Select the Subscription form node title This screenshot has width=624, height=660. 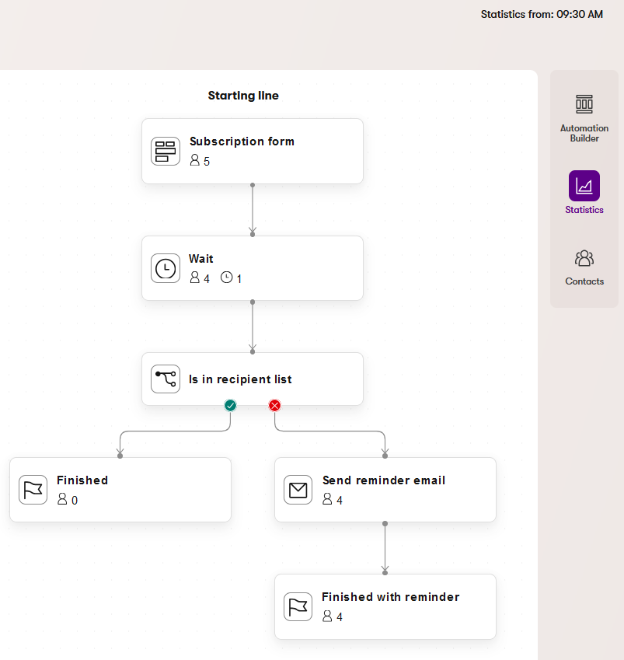pyautogui.click(x=242, y=141)
